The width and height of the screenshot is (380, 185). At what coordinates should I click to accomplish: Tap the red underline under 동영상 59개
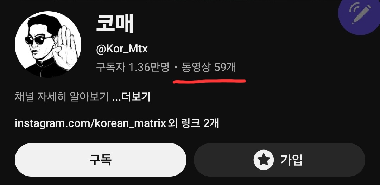pos(209,81)
